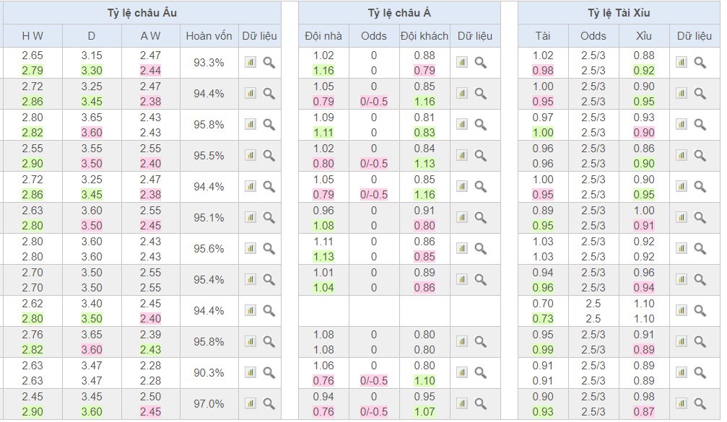Click the 97.0% payout cell

(209, 404)
